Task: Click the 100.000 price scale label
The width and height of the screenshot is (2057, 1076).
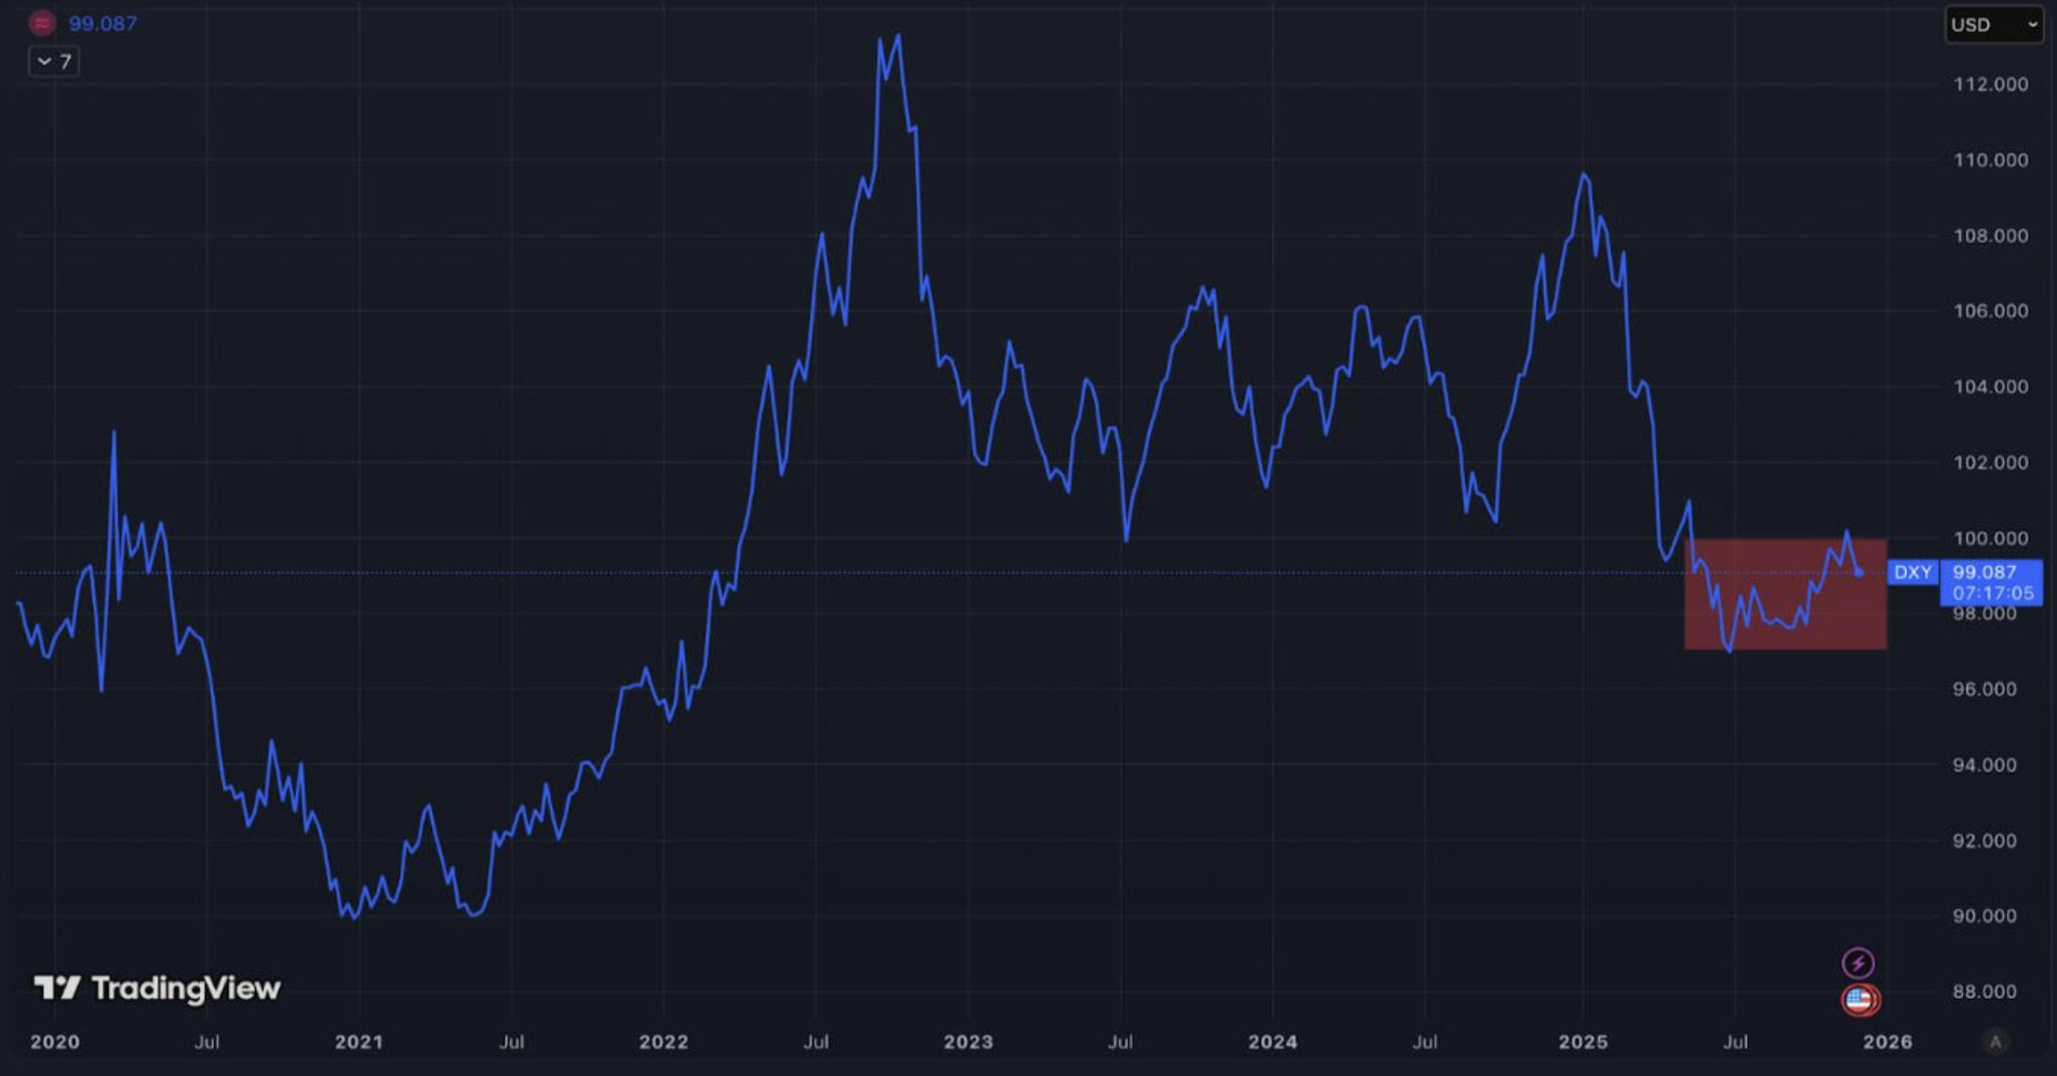Action: [x=1990, y=538]
